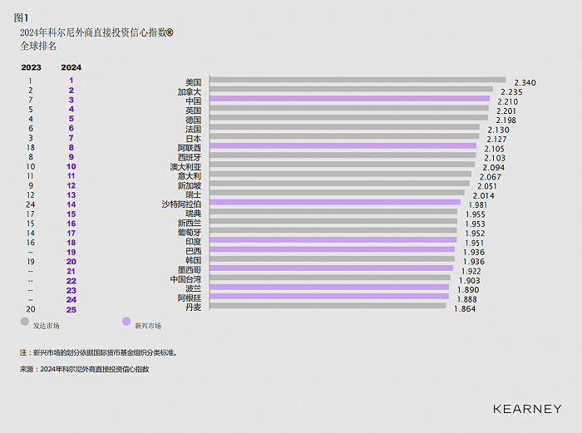
Task: Click the purple 2024 rank number 25
Action: (72, 310)
